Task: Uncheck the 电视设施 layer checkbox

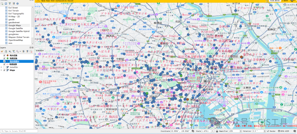Action: 4,58
